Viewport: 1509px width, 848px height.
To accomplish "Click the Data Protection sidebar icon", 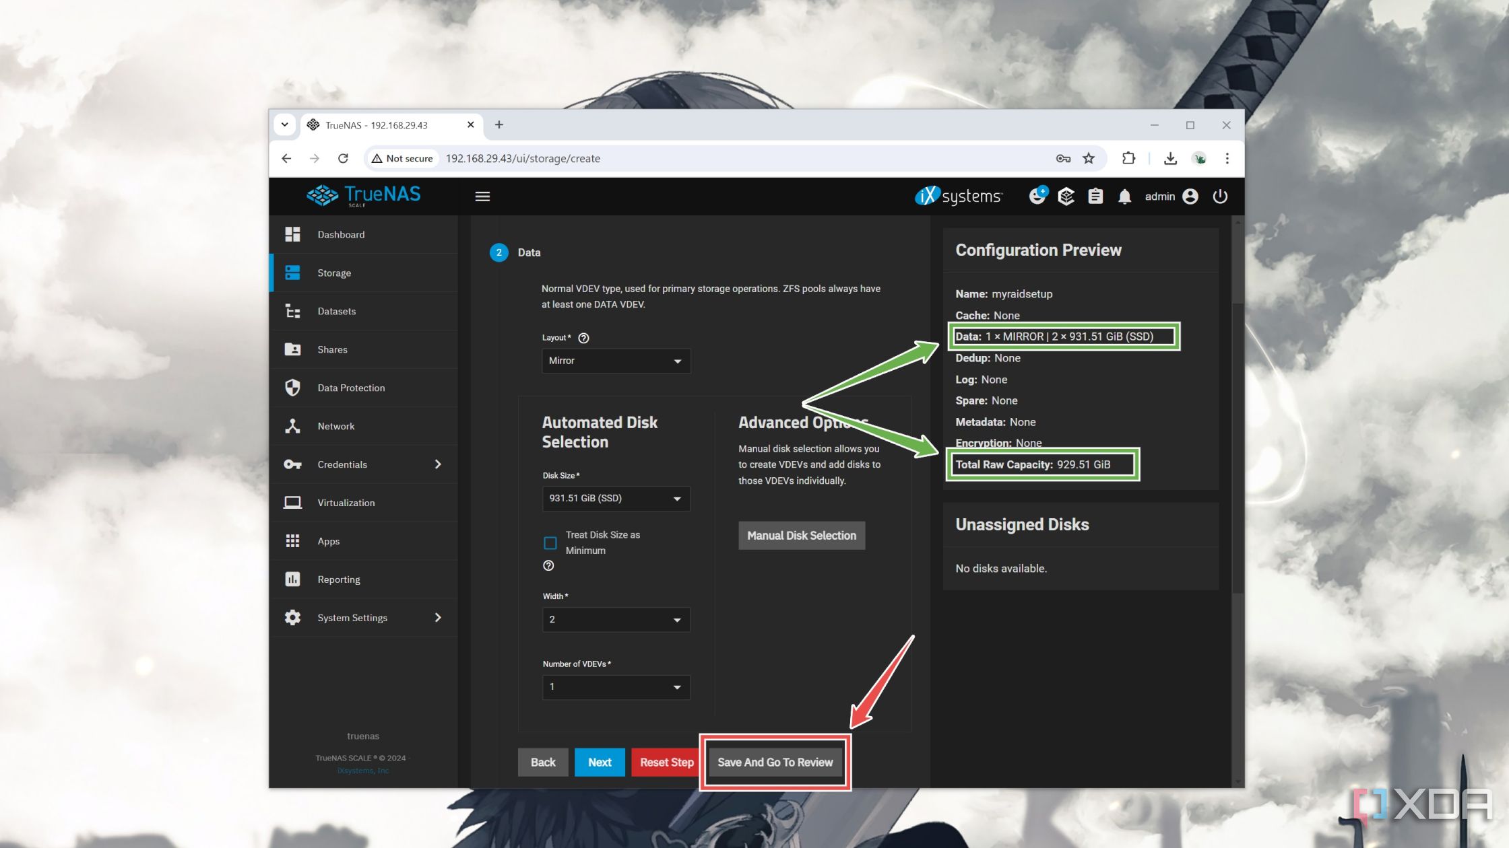I will (292, 387).
